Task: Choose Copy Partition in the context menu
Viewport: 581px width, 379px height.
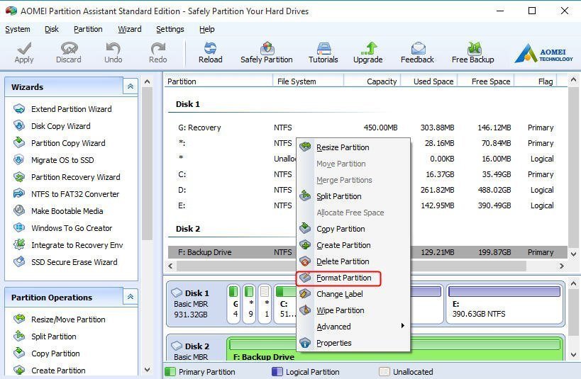Action: coord(353,229)
